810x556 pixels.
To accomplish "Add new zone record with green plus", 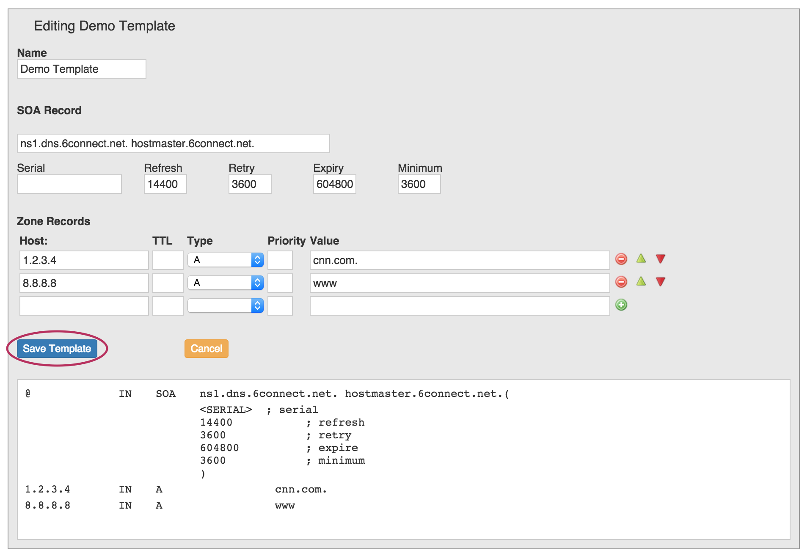I will 621,305.
